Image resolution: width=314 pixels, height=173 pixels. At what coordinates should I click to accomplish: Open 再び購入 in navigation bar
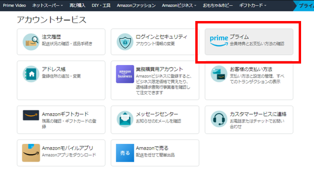tap(77, 5)
